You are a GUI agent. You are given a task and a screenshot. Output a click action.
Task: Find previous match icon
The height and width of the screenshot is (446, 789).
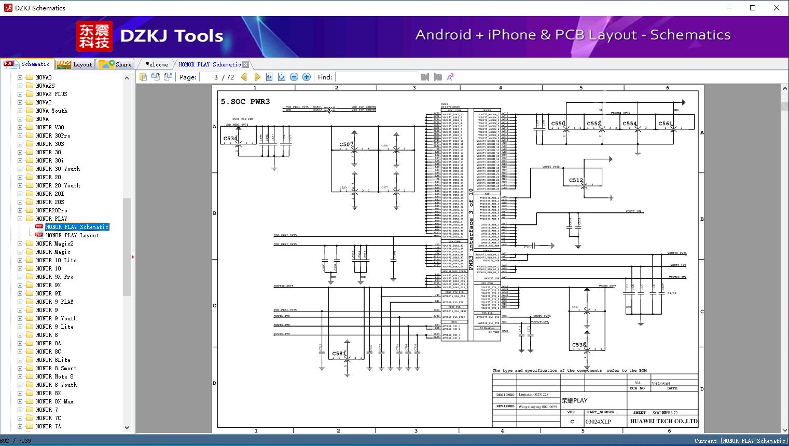click(425, 77)
